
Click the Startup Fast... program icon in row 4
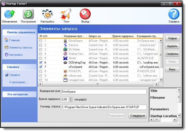click(65, 54)
